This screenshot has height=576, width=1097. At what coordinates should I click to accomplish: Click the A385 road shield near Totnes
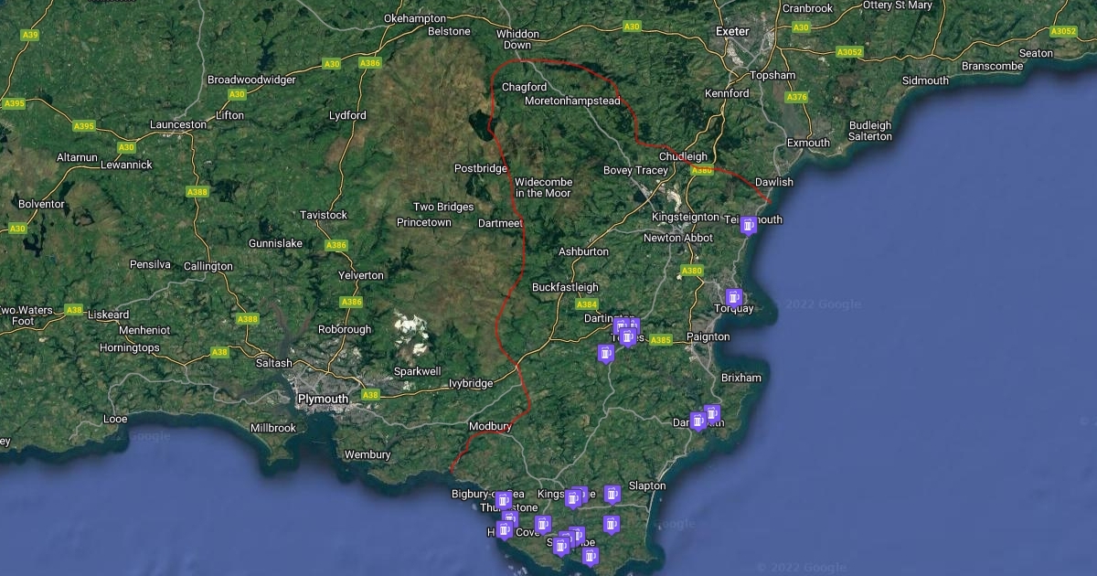660,340
